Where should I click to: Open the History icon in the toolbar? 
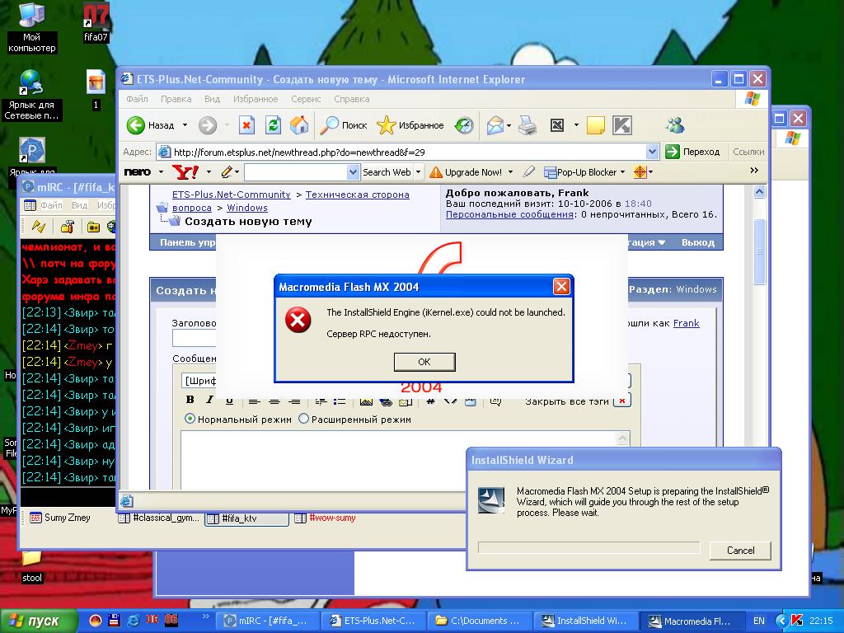pyautogui.click(x=464, y=125)
